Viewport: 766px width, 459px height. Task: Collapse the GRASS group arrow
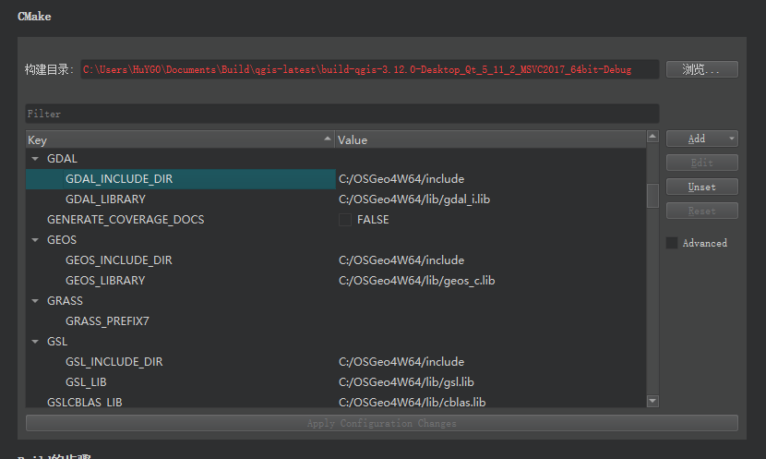coord(35,301)
